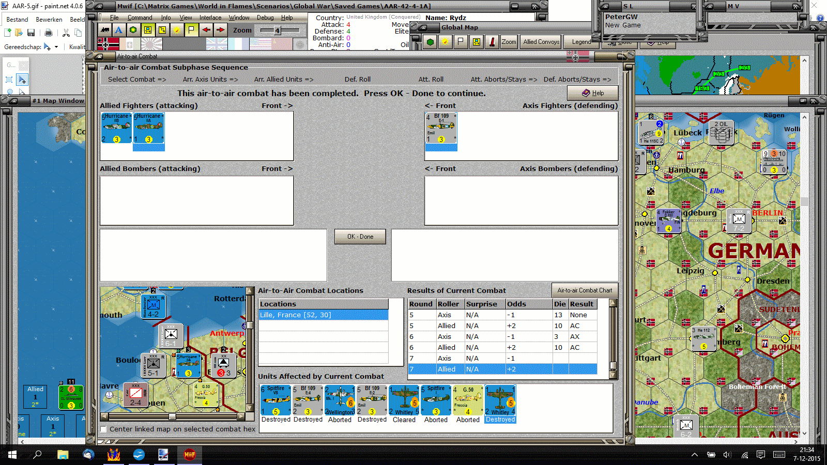Click the aborted G.50 Freccia unit counter
This screenshot has height=465, width=827.
click(468, 400)
